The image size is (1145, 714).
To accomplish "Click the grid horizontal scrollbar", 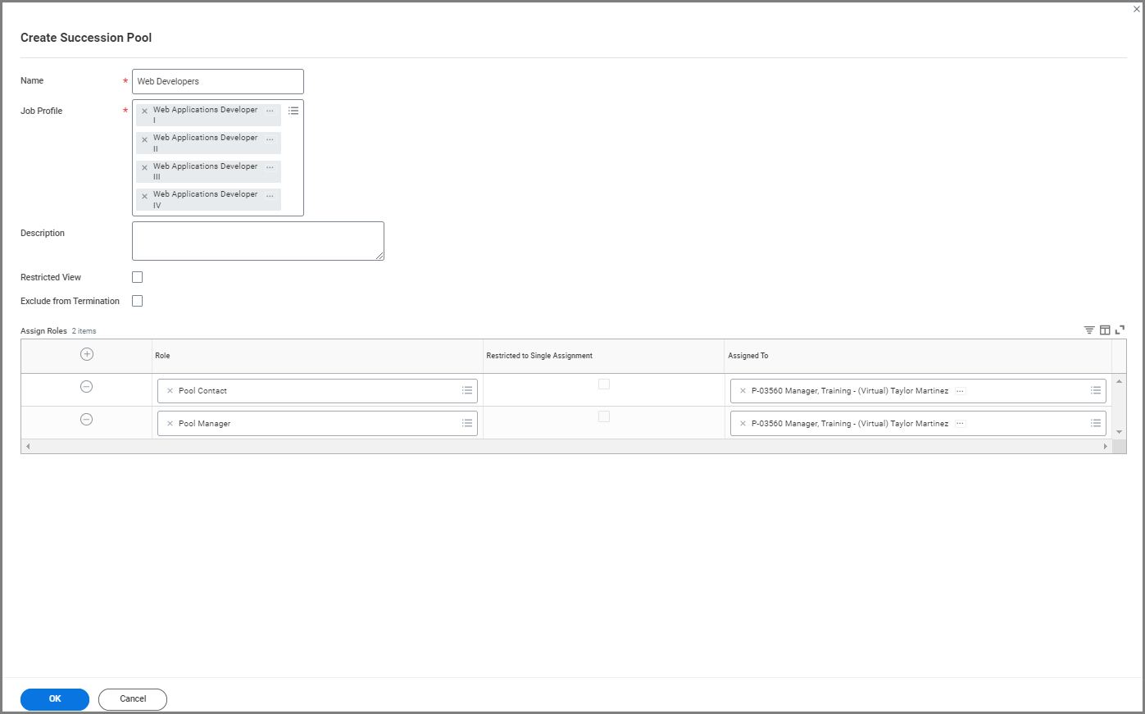I will (566, 447).
